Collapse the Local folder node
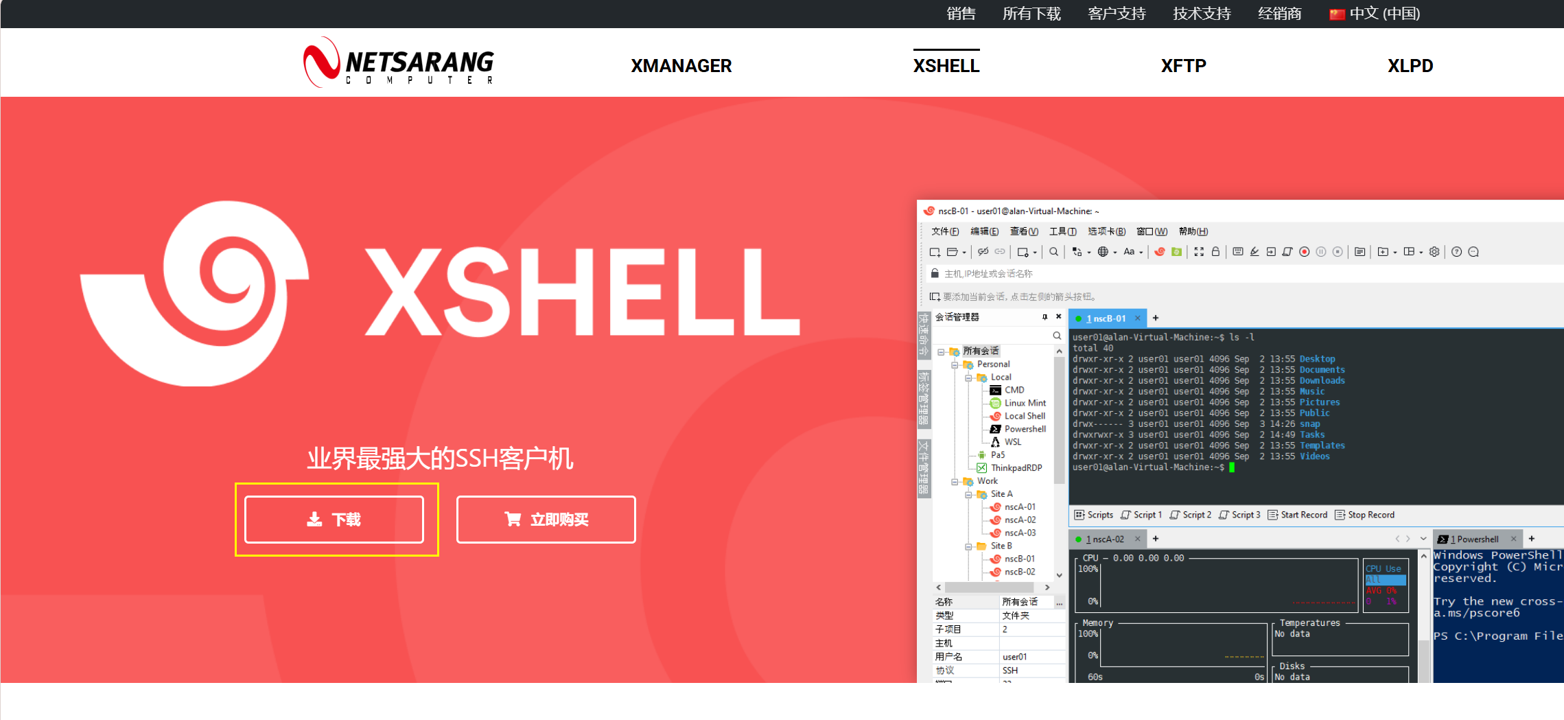 click(x=968, y=378)
